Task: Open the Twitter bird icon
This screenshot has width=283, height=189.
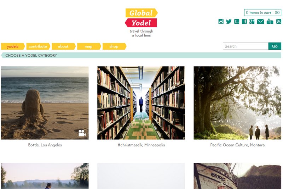Action: tap(229, 22)
